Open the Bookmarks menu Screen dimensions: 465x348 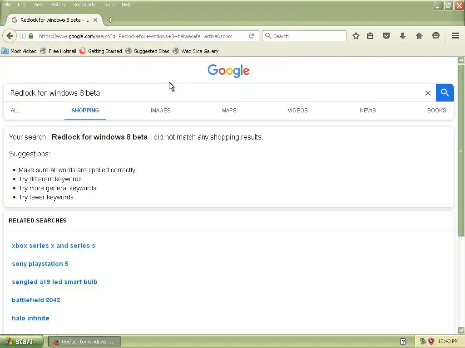click(x=85, y=5)
